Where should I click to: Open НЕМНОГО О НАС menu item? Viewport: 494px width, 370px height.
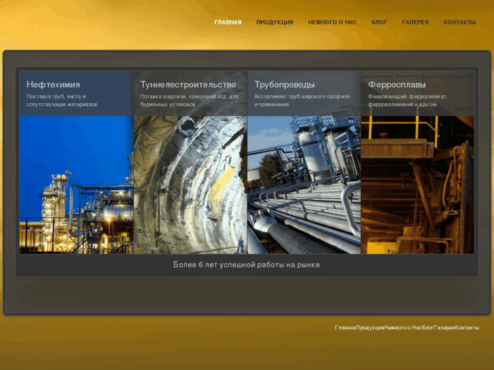(x=332, y=22)
